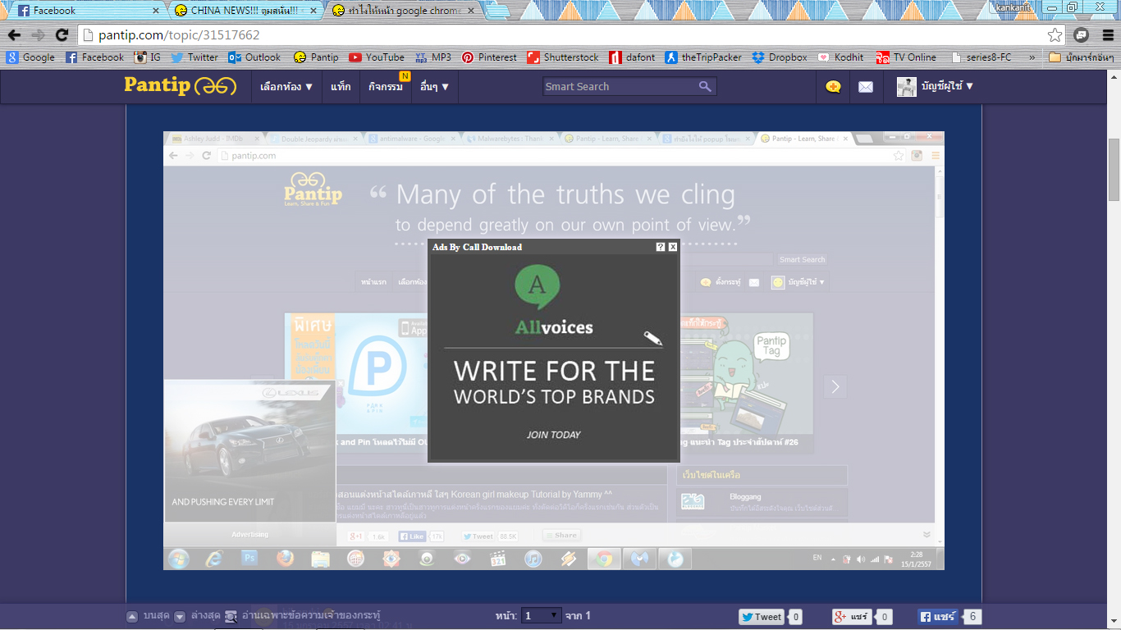This screenshot has height=630, width=1121.
Task: Open the IG bookmark
Action: pos(148,57)
